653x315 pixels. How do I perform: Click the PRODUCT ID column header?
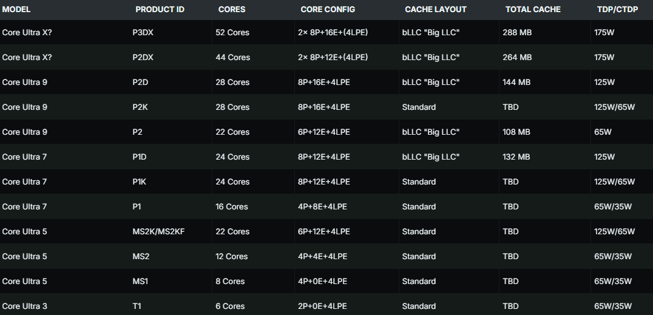tap(160, 10)
